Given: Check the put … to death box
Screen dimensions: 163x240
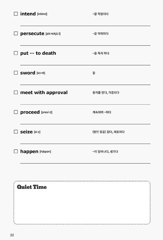Looking at the screenshot, I should (x=16, y=53).
